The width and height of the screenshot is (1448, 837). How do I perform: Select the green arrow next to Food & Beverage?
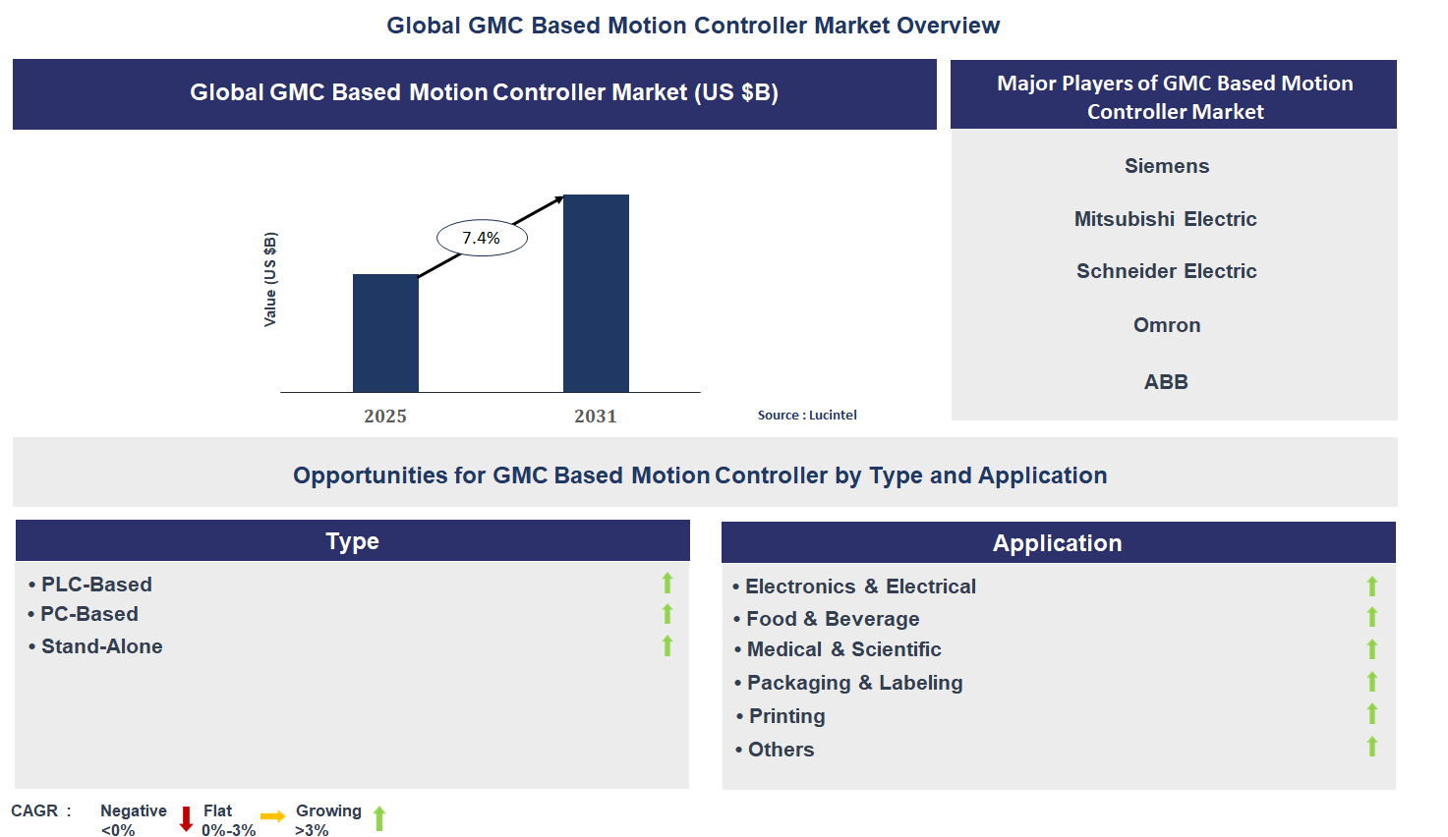point(1372,617)
